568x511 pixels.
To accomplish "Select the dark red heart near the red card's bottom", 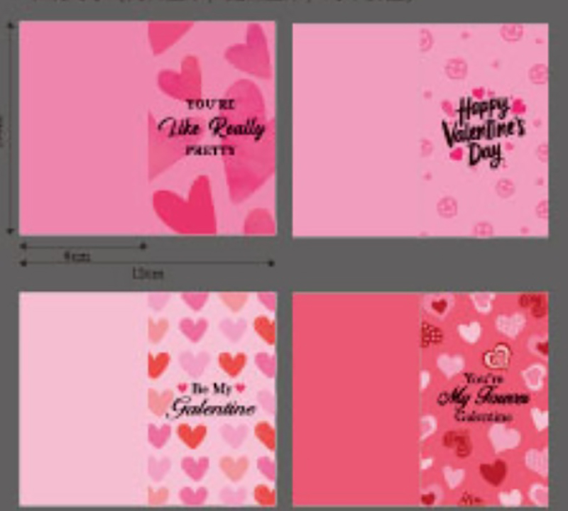I will (x=493, y=471).
